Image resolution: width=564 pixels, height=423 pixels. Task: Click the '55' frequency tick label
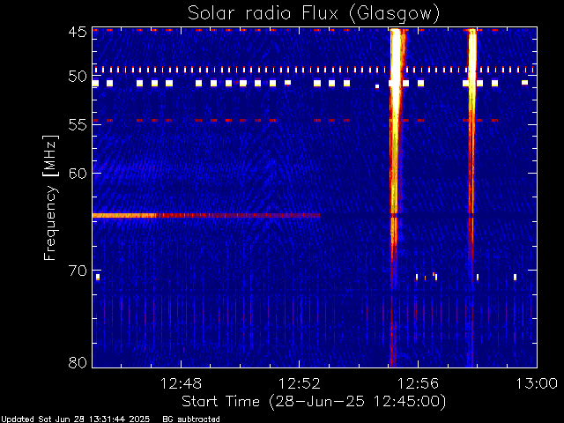[78, 125]
